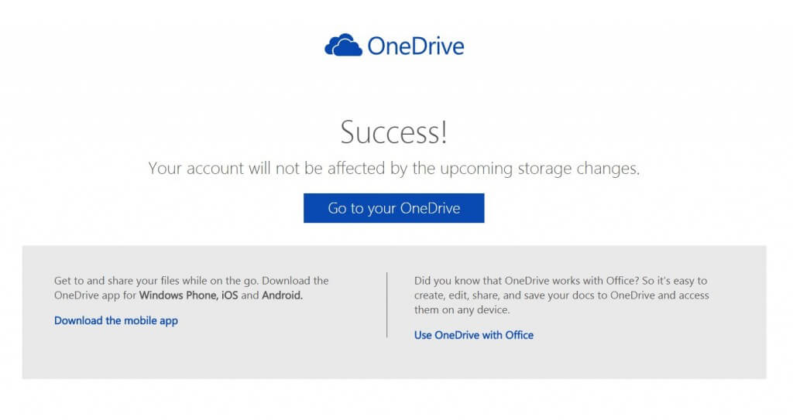Click the bold Windows Phone text
Screen dimensions: 793x420
179,295
